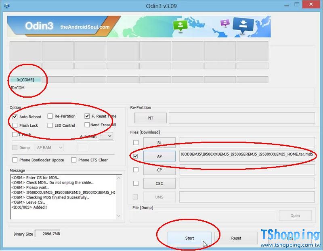Click the "Leave CS.." log line
The height and width of the screenshot is (251, 323).
tap(28, 202)
